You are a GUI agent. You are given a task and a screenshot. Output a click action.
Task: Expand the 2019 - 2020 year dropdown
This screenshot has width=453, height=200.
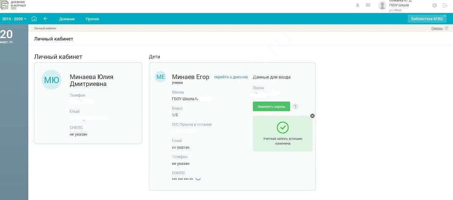[14, 19]
